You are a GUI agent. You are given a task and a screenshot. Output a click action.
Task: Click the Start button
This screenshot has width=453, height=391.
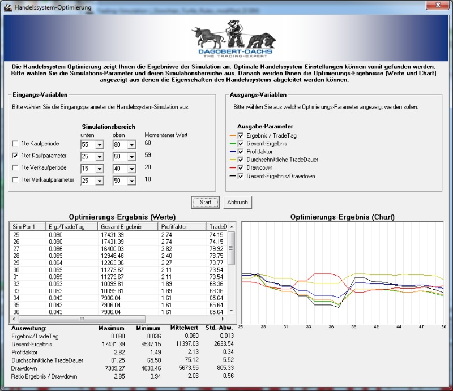[x=206, y=203]
